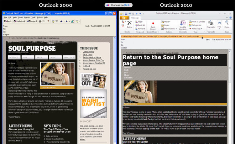The width and height of the screenshot is (235, 144).
Task: Open the Latest News link under This Issue
Action: pos(88,52)
